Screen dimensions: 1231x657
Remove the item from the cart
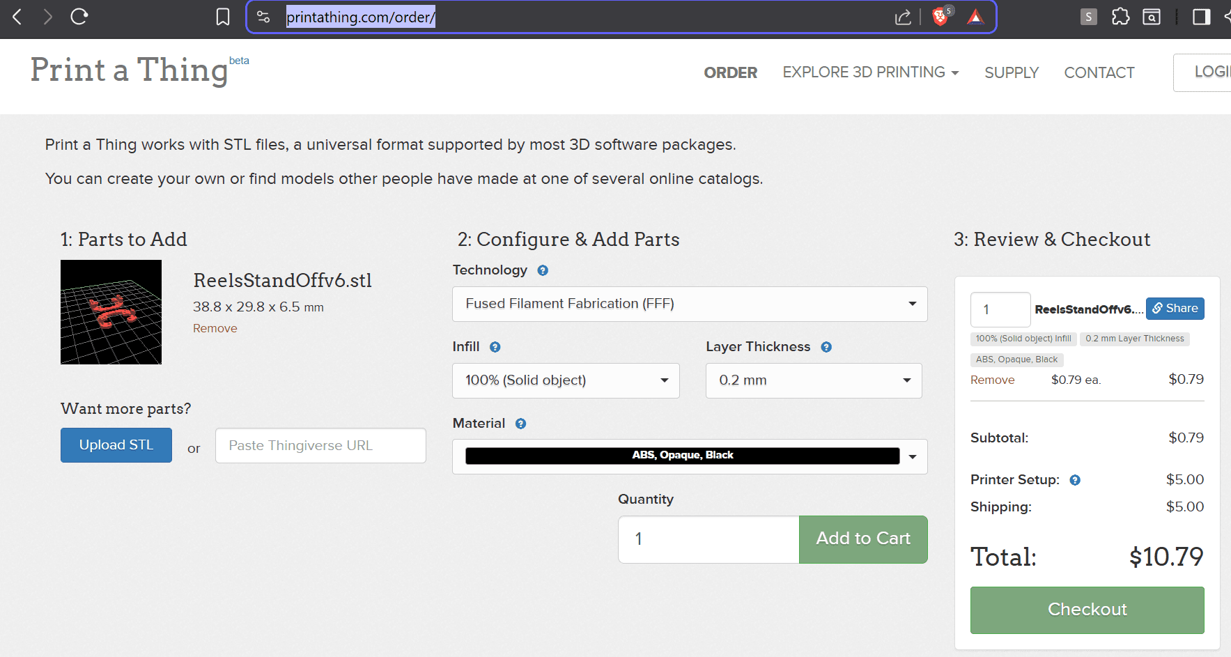(x=993, y=380)
